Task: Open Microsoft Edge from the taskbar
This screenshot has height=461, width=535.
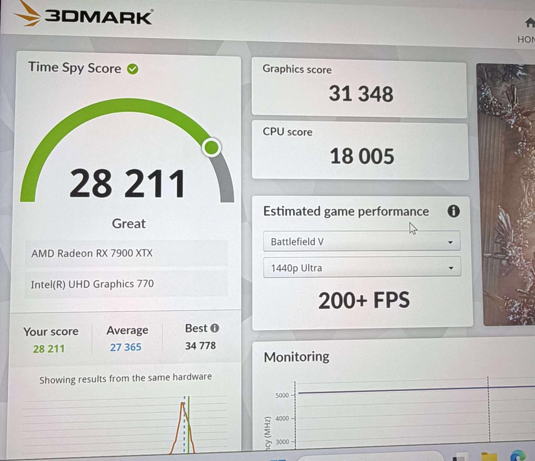Action: [x=518, y=456]
